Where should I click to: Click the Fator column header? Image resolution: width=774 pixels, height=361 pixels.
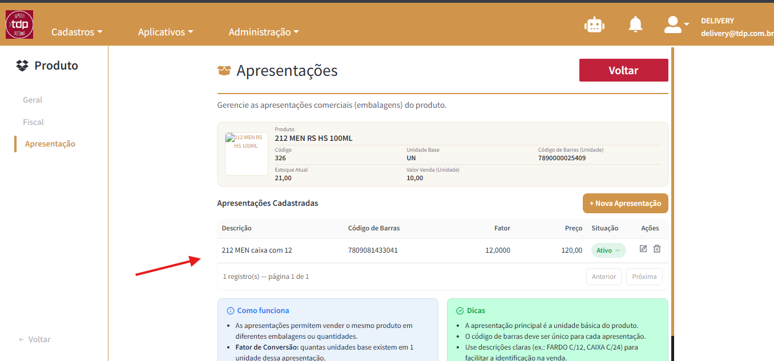(502, 228)
